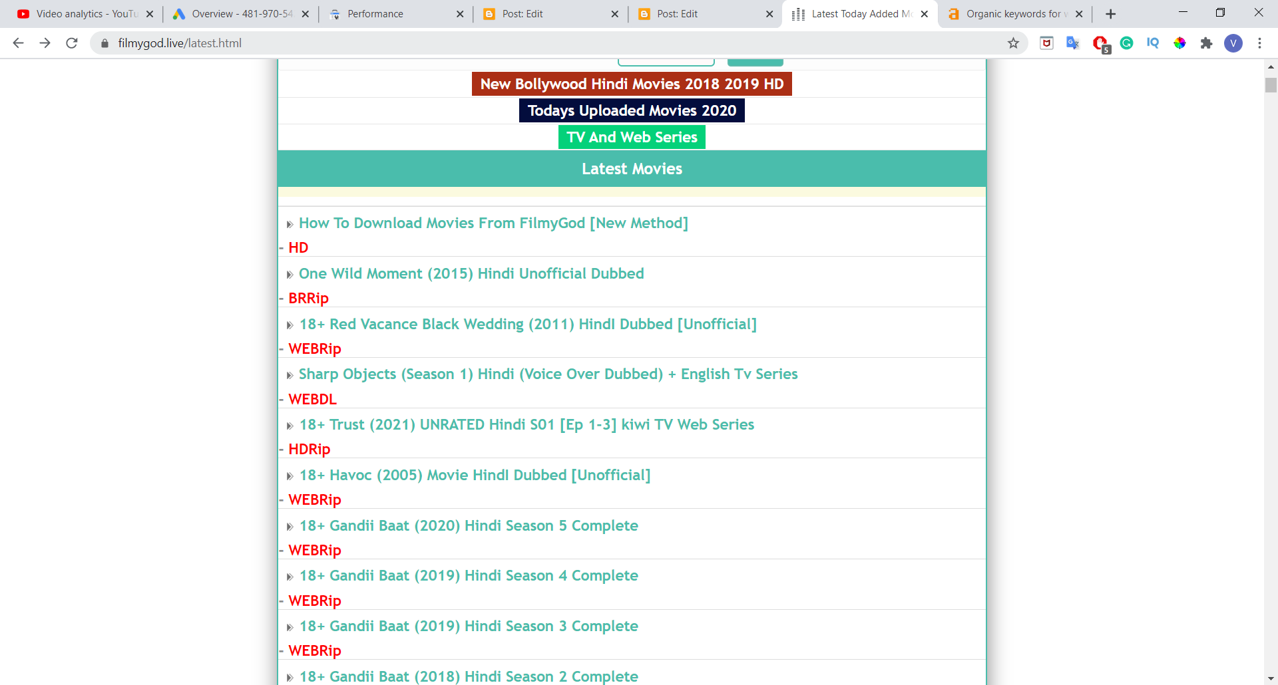
Task: Click the red WEBDL quality label
Action: [312, 400]
